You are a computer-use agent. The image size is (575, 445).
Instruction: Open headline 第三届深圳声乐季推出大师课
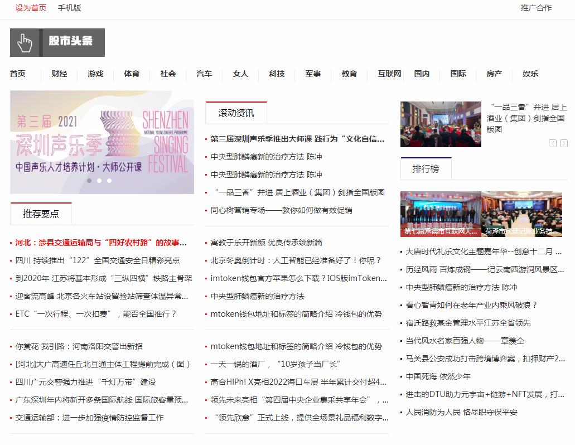pos(297,139)
